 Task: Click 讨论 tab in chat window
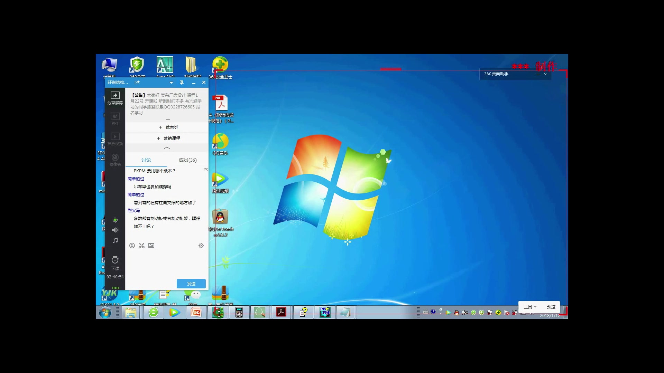click(x=146, y=160)
